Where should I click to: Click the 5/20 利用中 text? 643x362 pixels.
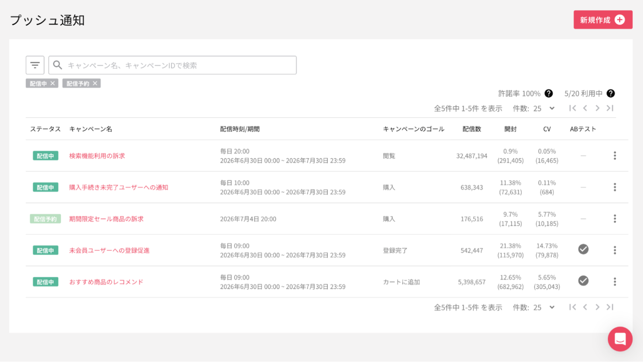(x=583, y=94)
